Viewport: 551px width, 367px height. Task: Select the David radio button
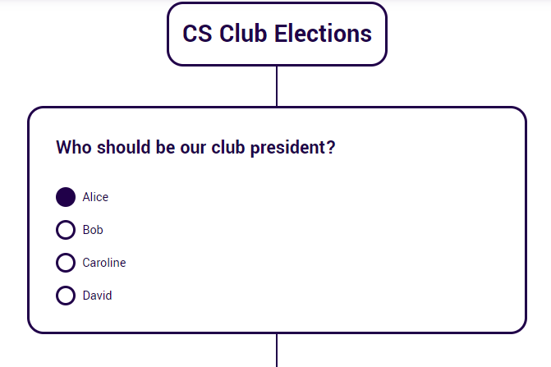(66, 296)
